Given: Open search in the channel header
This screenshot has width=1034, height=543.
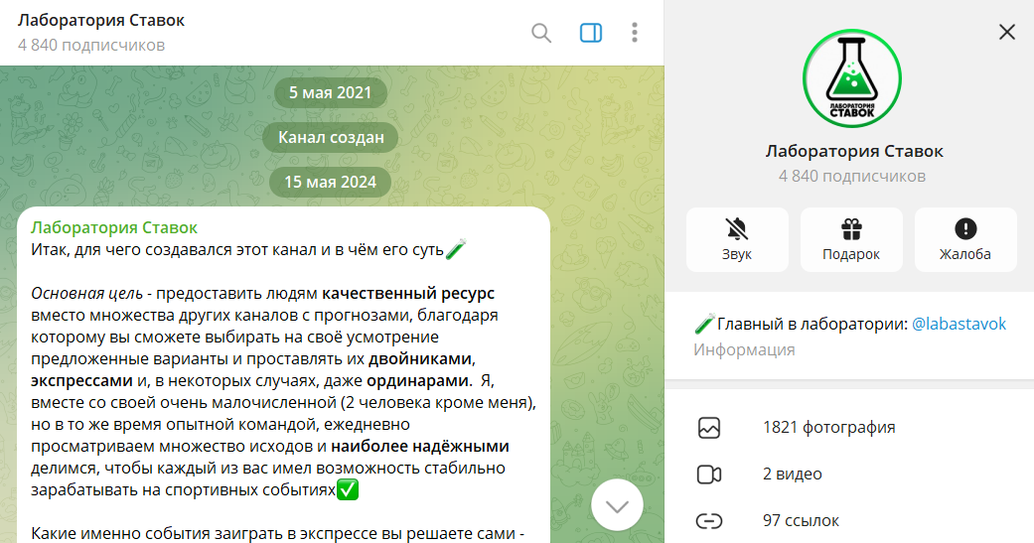Looking at the screenshot, I should pos(541,33).
